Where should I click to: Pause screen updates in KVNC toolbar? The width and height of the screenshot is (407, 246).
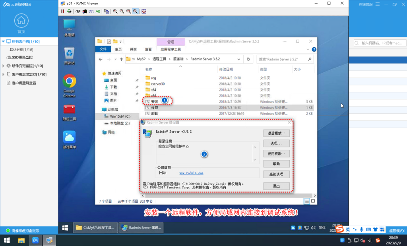(x=62, y=11)
